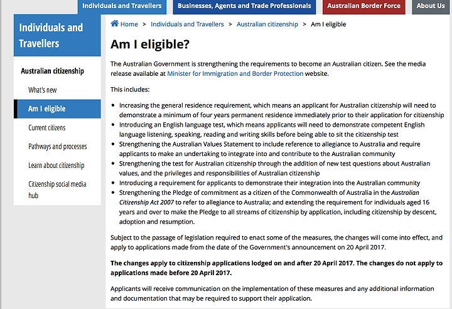Open Pathways and processes sidebar item
This screenshot has width=452, height=309.
click(58, 147)
